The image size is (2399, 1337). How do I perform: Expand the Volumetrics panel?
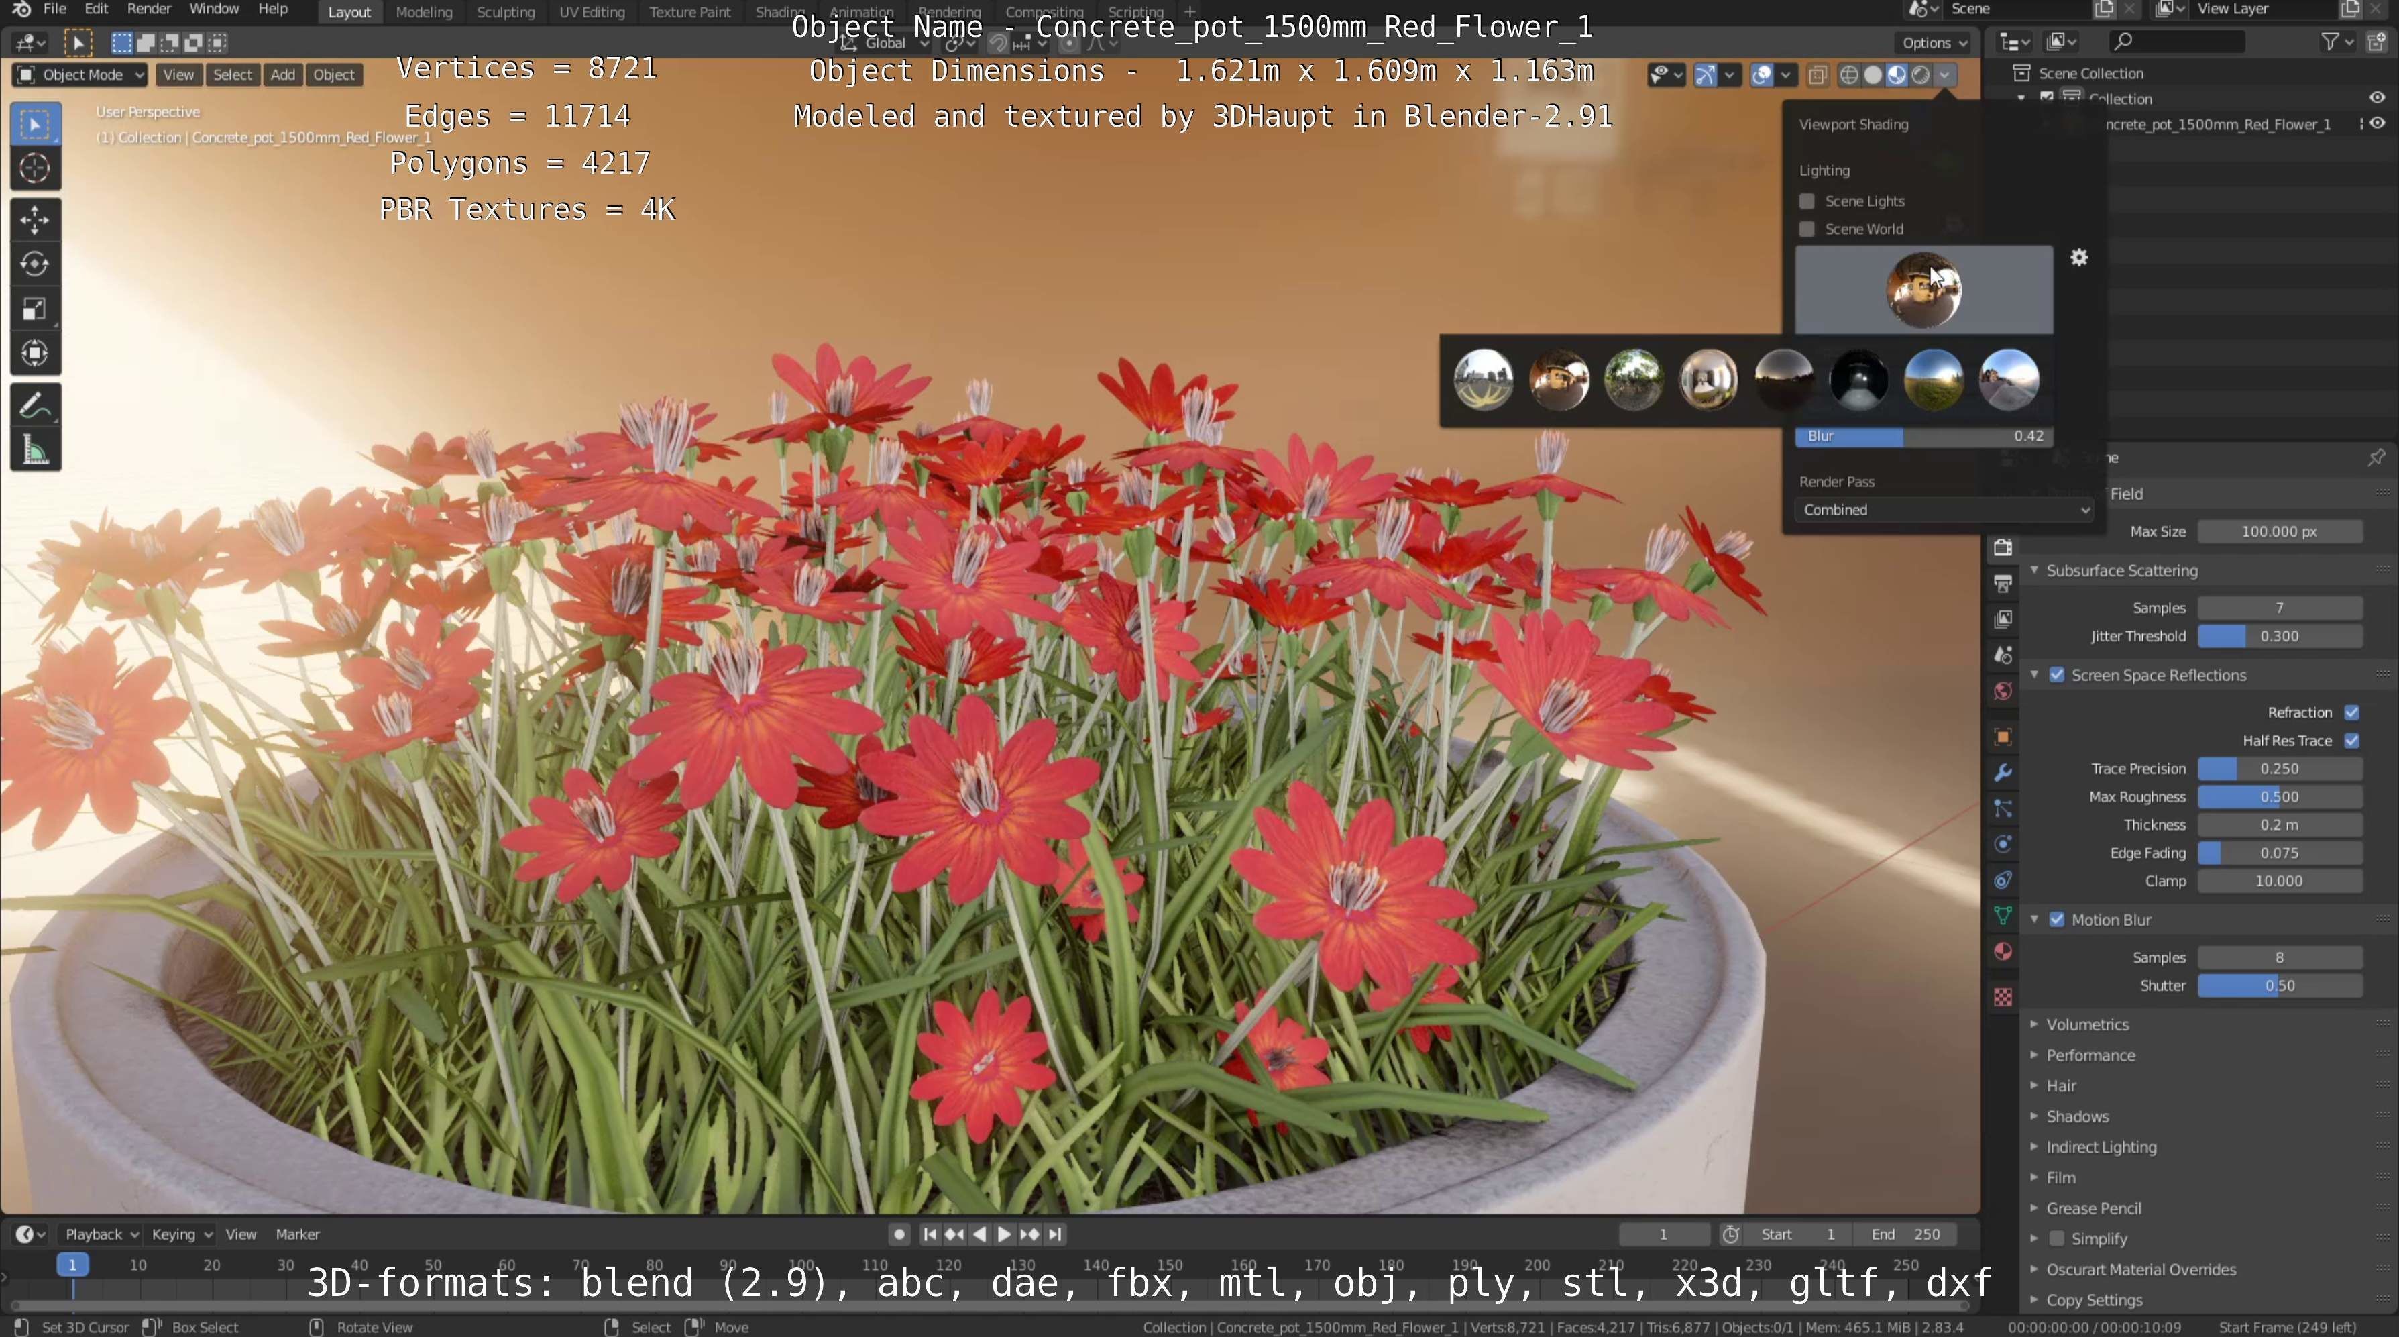pos(2087,1025)
